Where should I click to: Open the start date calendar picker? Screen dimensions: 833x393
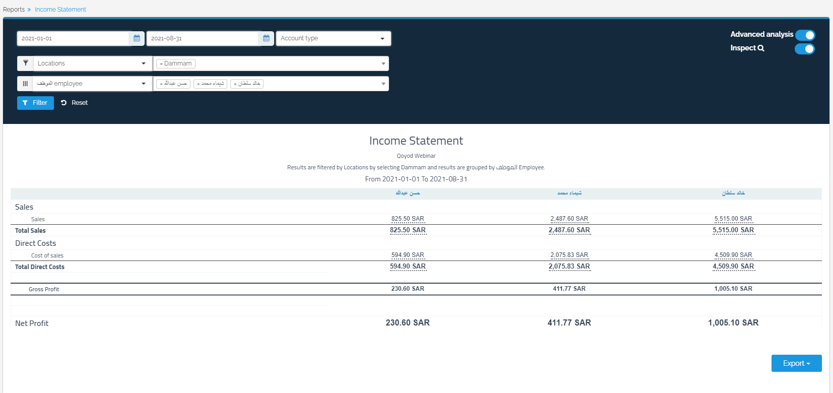tap(137, 38)
